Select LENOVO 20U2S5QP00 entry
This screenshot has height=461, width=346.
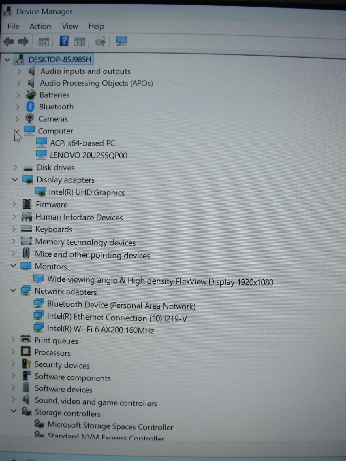(89, 155)
